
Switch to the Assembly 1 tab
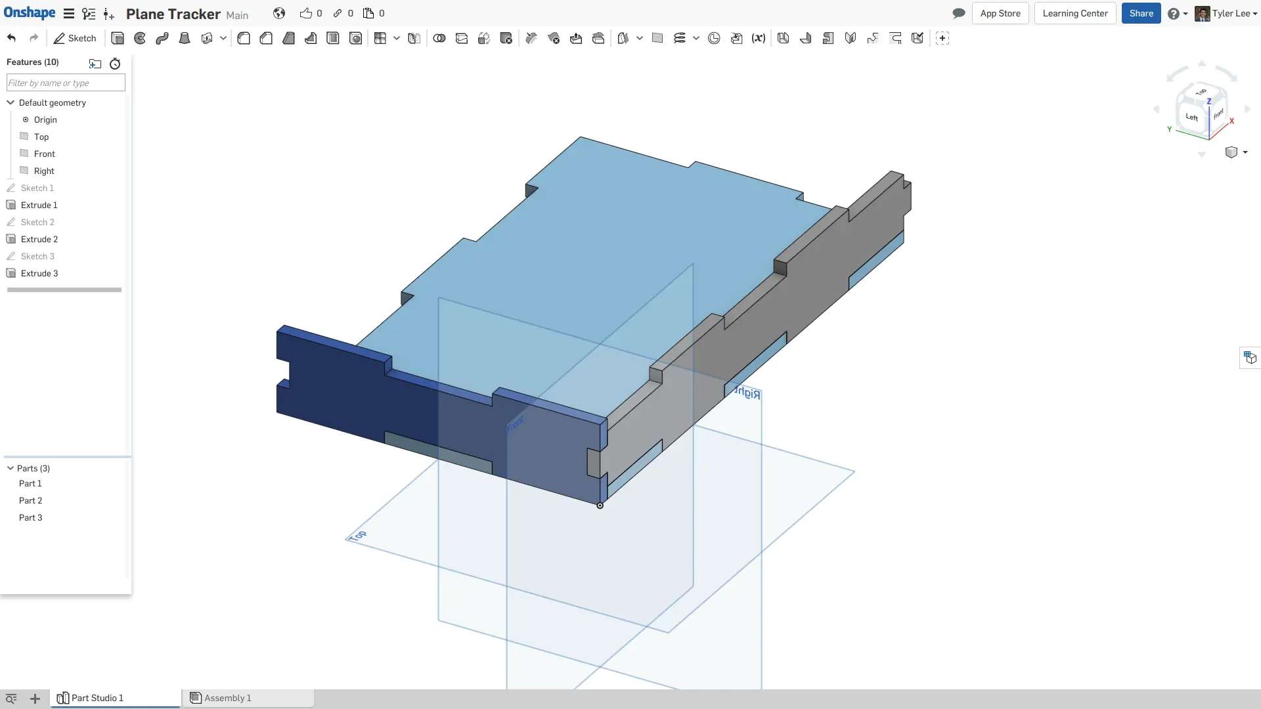pos(227,698)
